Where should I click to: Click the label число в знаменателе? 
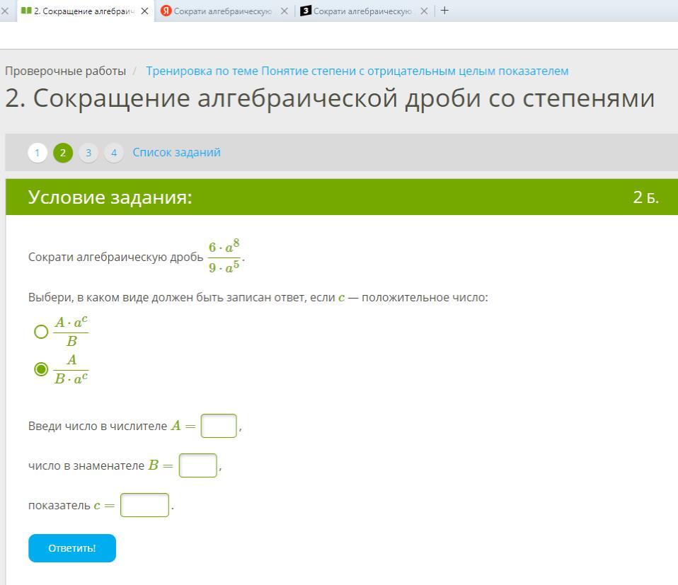point(86,465)
